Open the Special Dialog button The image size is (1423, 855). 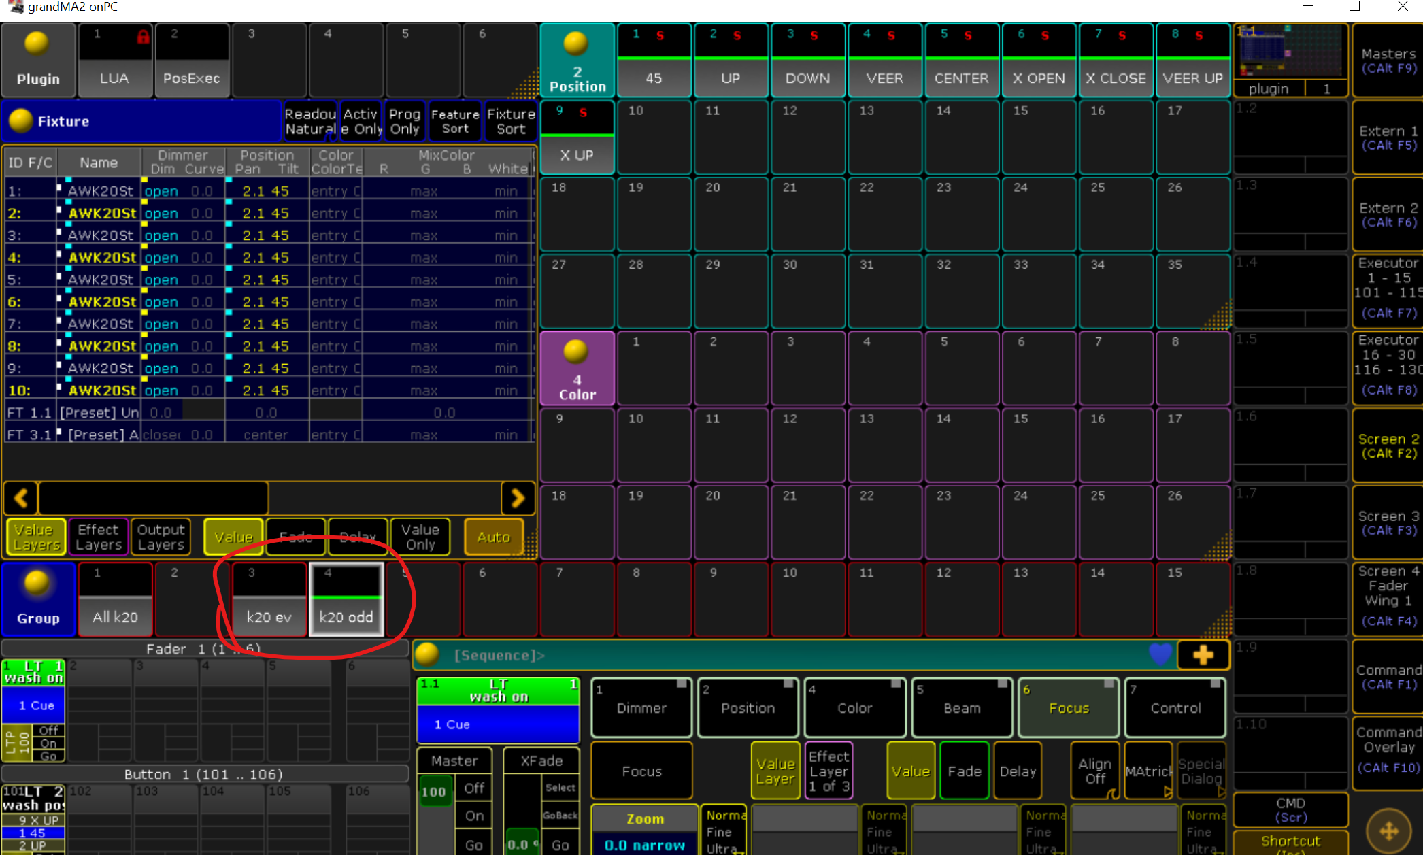point(1202,771)
